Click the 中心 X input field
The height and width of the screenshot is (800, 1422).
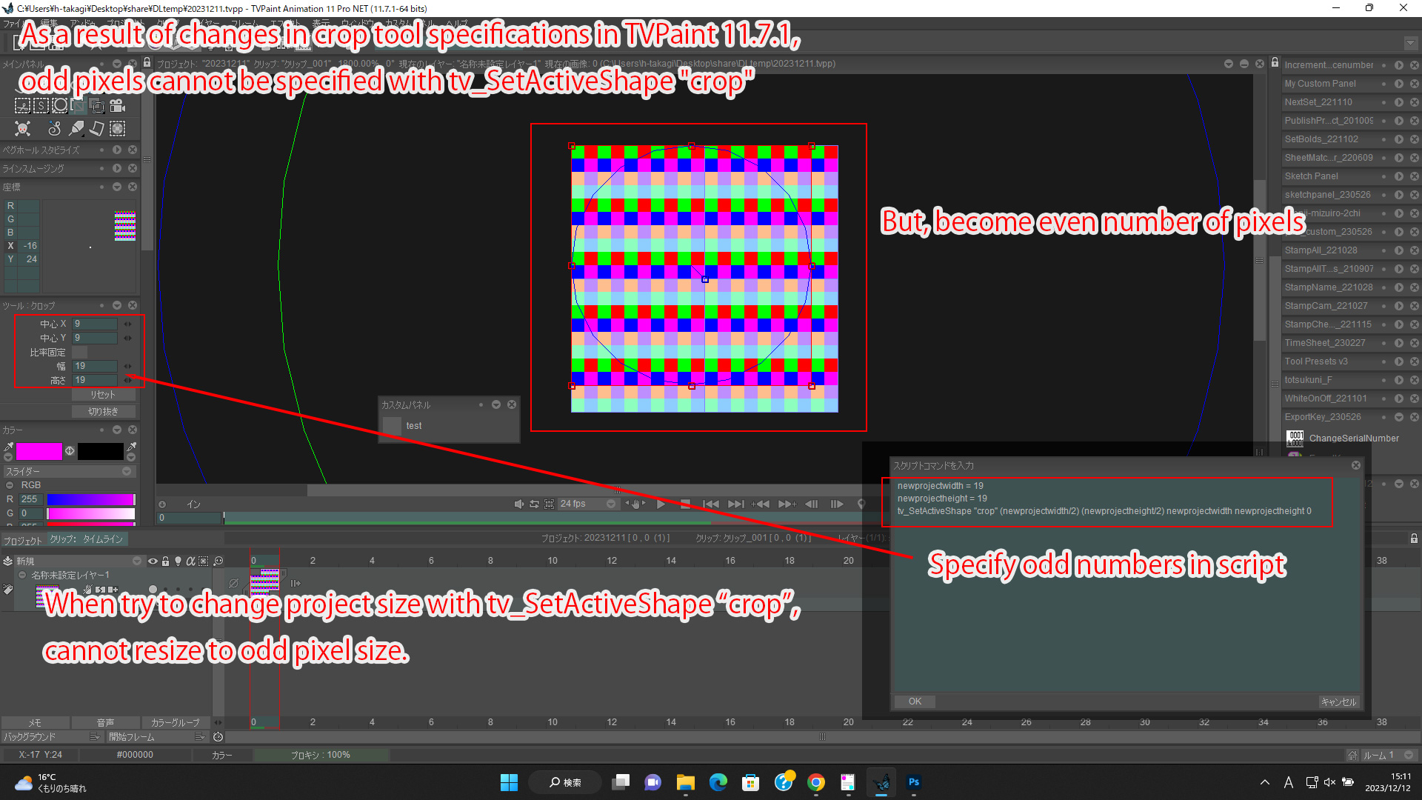click(x=95, y=324)
